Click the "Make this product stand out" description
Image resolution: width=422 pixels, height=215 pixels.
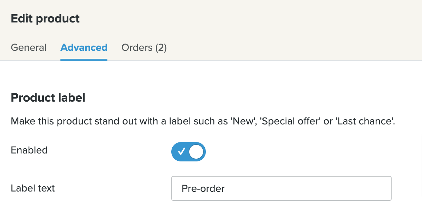tap(104, 122)
